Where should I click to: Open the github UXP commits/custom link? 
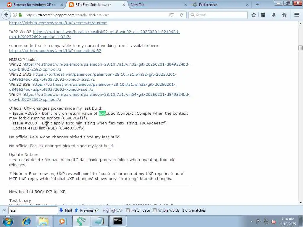pos(58,23)
